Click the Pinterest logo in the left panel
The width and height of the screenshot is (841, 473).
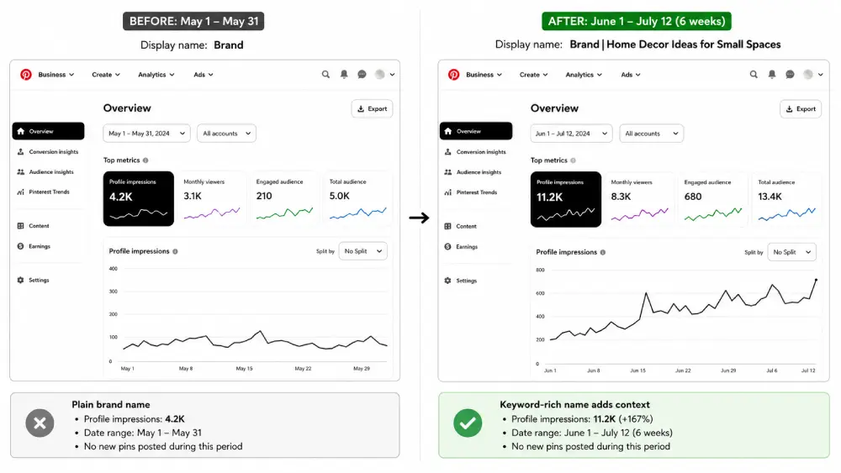pyautogui.click(x=26, y=75)
